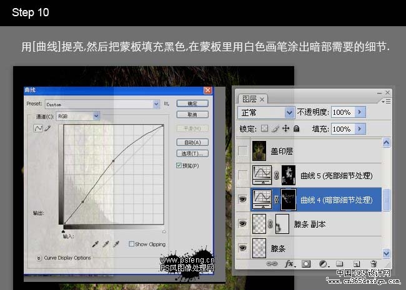Viewport: 406px width, 290px height.
Task: Click lock transparent pixels icon
Action: pyautogui.click(x=264, y=128)
